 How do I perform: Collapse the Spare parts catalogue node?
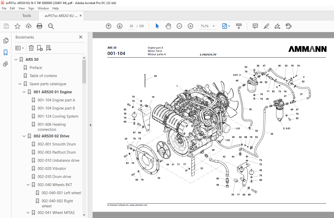pos(20,84)
